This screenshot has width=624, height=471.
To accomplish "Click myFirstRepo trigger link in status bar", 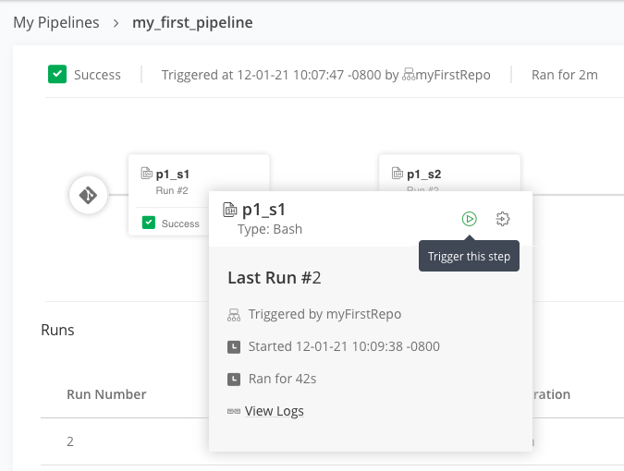I will (453, 75).
